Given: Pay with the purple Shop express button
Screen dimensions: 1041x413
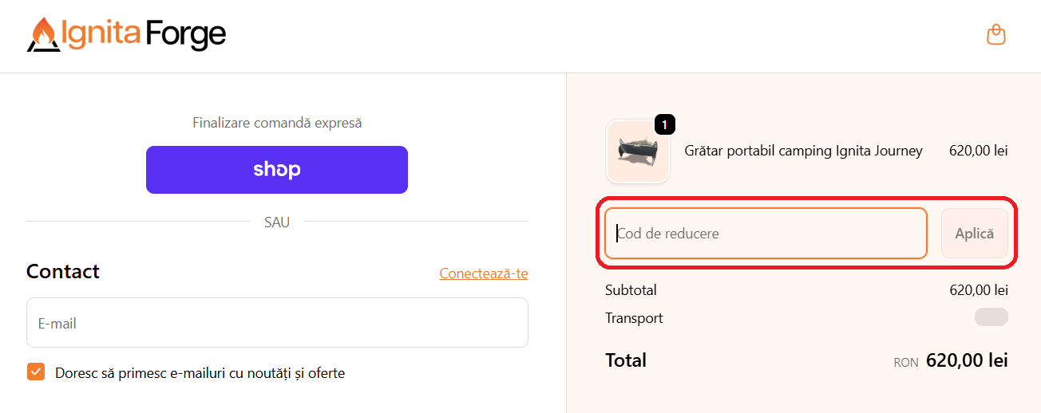Looking at the screenshot, I should click(x=277, y=170).
